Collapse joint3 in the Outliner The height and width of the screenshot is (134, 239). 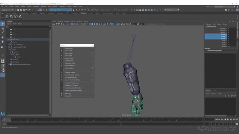coord(12,54)
